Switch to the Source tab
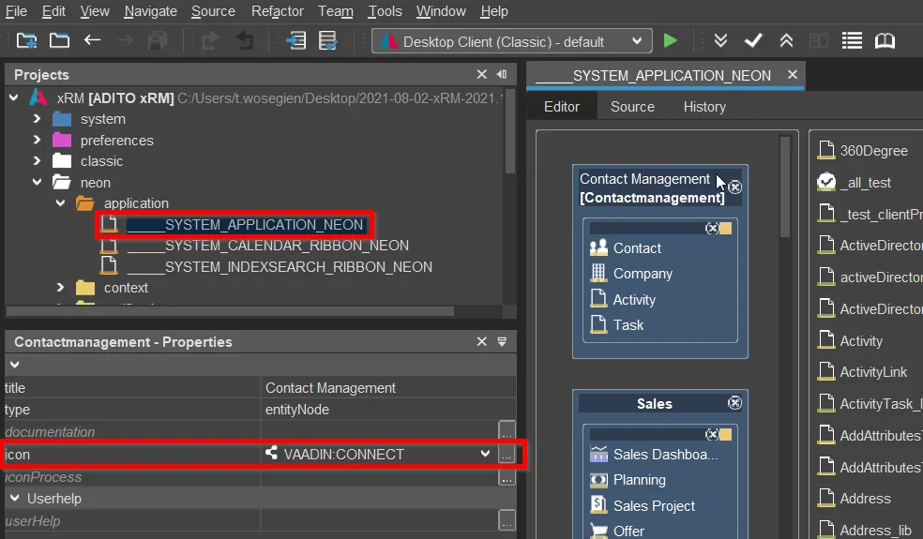Image resolution: width=923 pixels, height=539 pixels. (x=632, y=107)
